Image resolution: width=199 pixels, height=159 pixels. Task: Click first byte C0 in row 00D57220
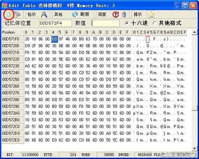point(27,59)
